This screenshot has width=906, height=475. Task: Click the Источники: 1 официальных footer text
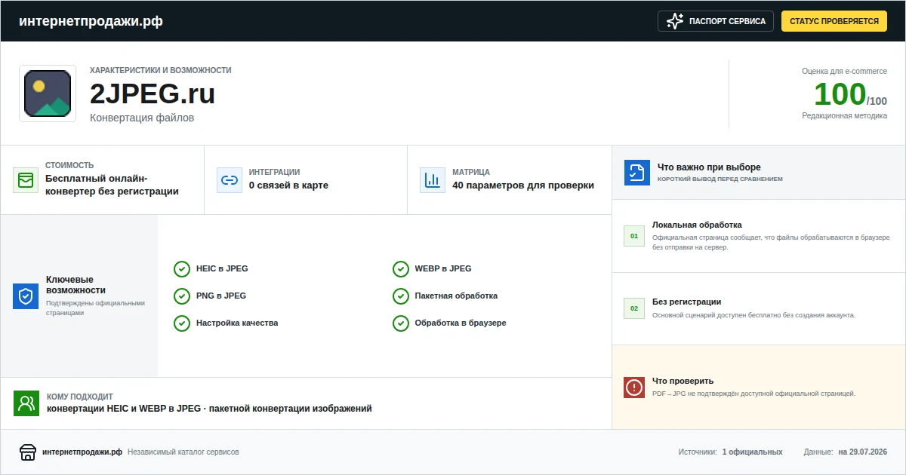pyautogui.click(x=730, y=452)
